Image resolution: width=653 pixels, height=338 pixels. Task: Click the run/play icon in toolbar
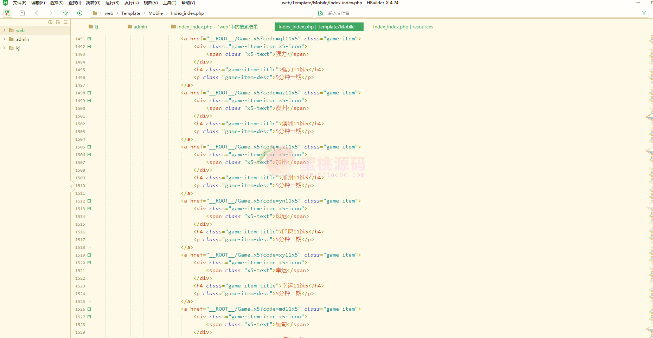[80, 13]
